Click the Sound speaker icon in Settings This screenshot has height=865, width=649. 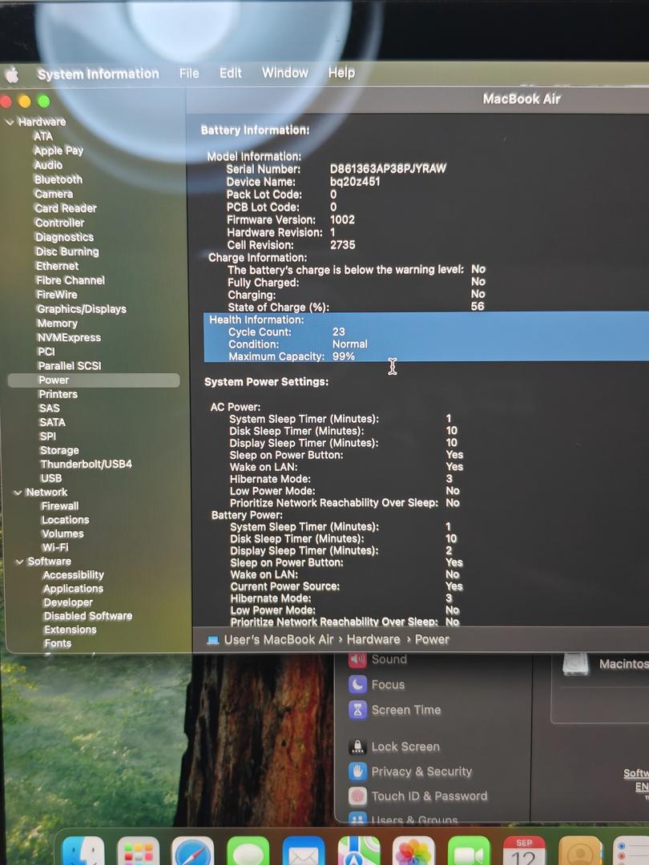[x=357, y=659]
